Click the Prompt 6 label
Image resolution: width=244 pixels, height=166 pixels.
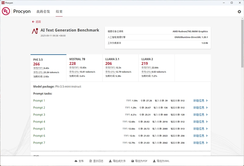[39, 136]
